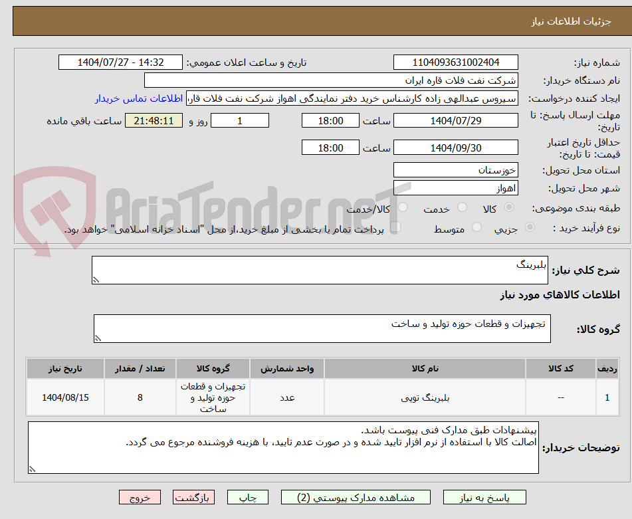Click the گروه کالا column header

click(213, 369)
